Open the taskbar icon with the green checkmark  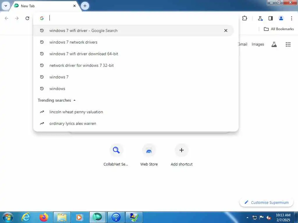(x=134, y=217)
